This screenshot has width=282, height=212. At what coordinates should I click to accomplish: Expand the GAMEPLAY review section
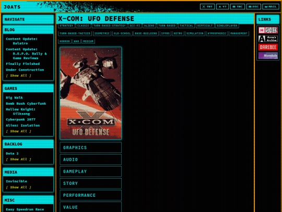point(91,171)
